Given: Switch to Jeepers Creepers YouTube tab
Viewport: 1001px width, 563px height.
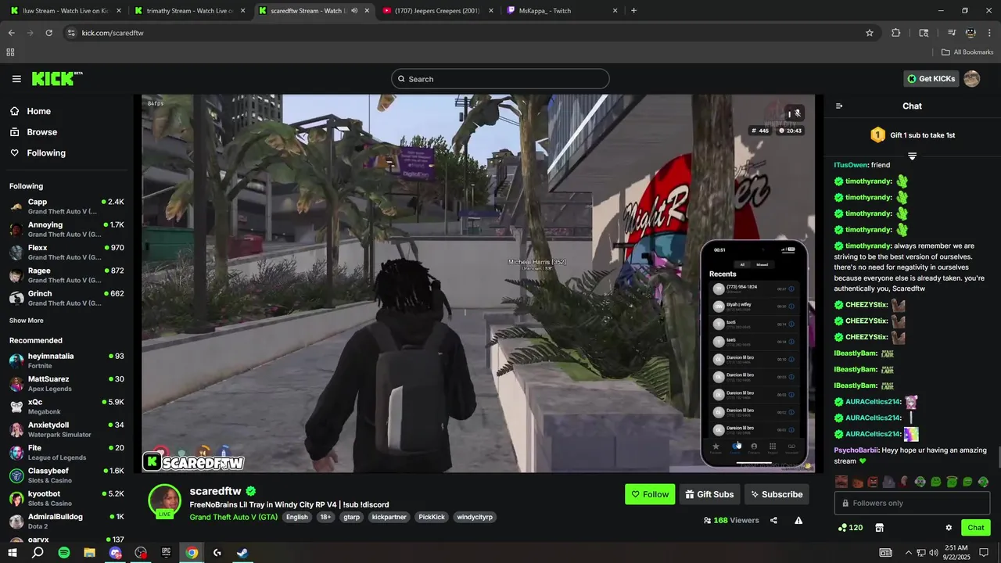Looking at the screenshot, I should click(x=438, y=11).
